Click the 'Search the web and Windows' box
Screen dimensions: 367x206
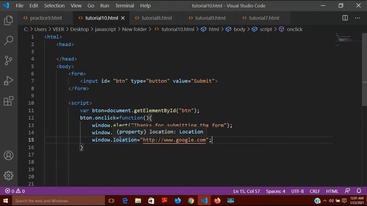coord(58,201)
